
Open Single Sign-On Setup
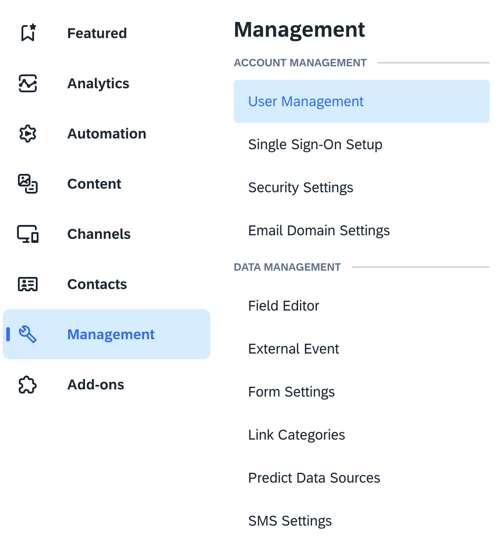pyautogui.click(x=315, y=144)
